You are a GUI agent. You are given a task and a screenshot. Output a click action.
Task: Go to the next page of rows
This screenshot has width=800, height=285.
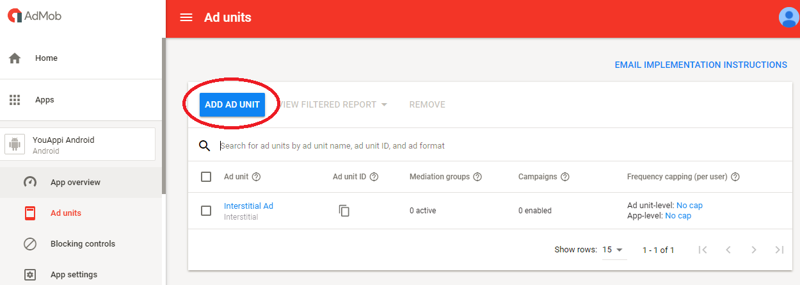tap(754, 250)
